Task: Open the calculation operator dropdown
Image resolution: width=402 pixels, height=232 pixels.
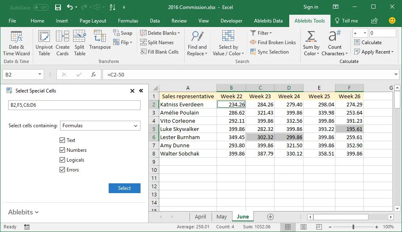Action: tap(365, 33)
